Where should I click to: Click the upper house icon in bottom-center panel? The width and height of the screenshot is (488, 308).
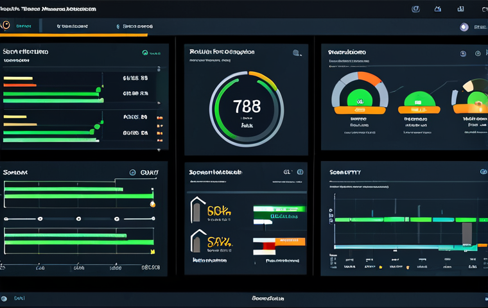(197, 210)
